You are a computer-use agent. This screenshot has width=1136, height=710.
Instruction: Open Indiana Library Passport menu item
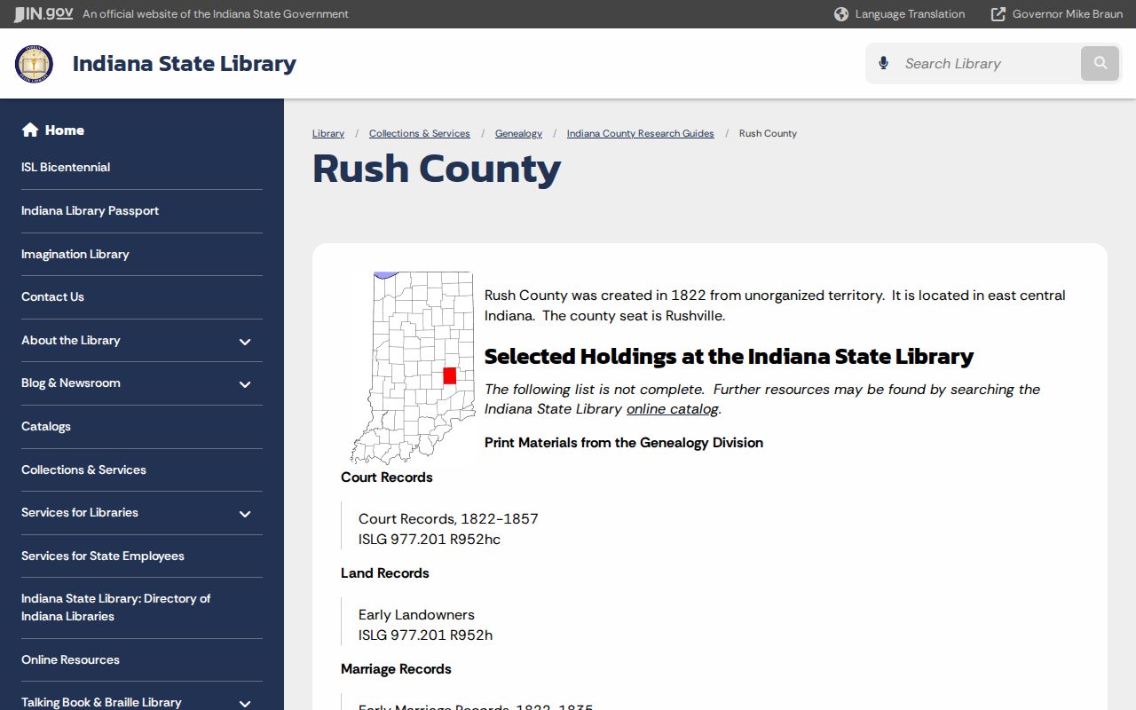(90, 210)
